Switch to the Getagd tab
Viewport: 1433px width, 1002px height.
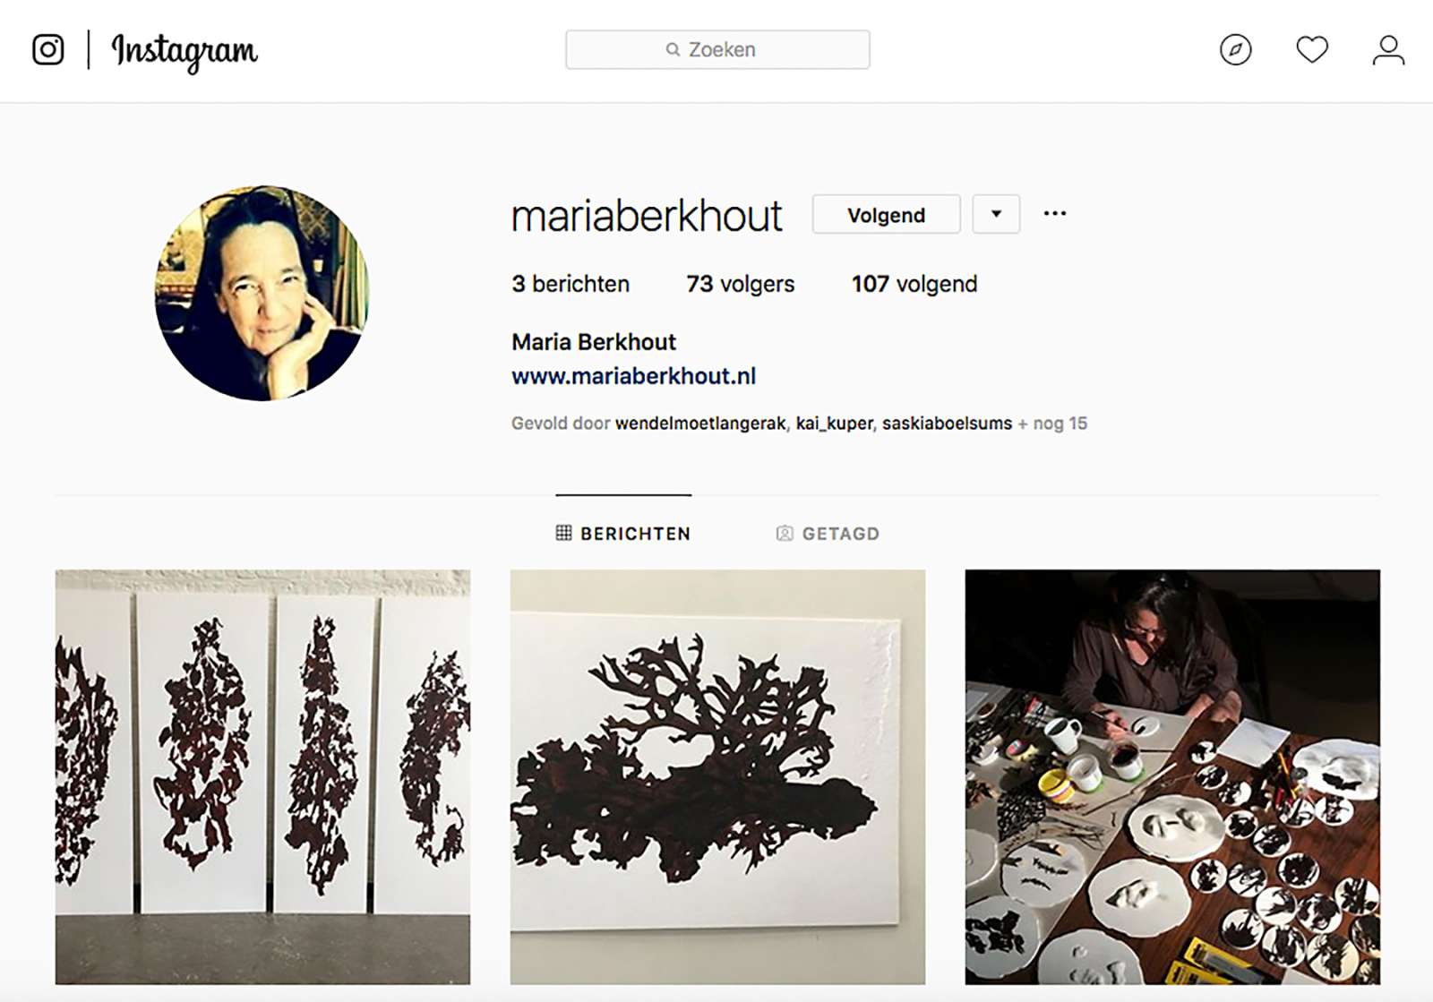click(x=828, y=534)
